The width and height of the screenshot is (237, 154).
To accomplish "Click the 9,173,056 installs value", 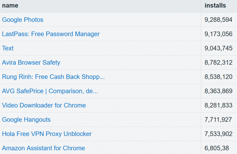I will [218, 34].
